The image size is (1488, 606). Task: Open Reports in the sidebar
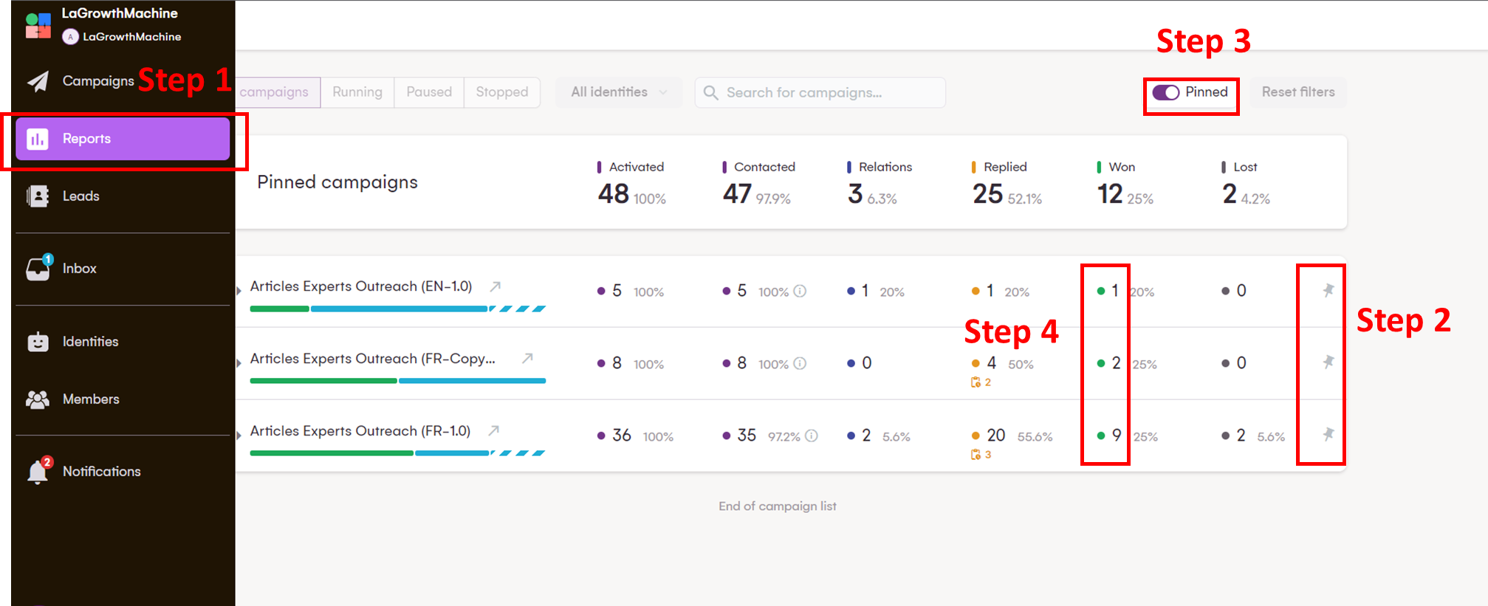123,139
